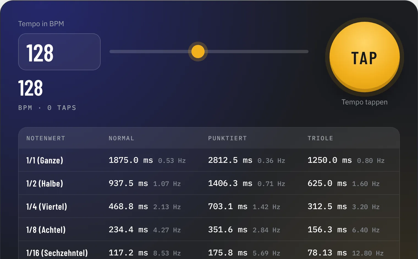Click the 468.8 ms quarter note value
418x259 pixels.
pyautogui.click(x=128, y=206)
